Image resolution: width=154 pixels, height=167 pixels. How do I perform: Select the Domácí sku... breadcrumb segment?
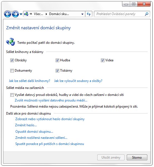[x=59, y=14]
